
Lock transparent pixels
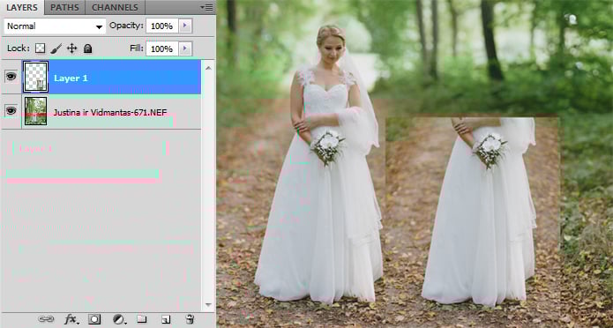pyautogui.click(x=40, y=48)
